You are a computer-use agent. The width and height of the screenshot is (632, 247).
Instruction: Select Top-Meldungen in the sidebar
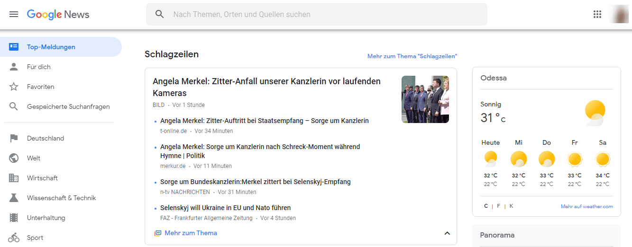61,47
